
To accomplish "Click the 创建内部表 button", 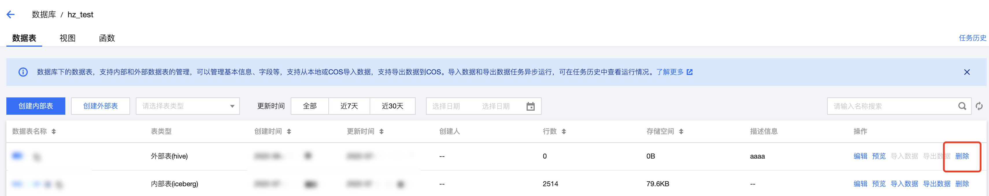I will (36, 106).
